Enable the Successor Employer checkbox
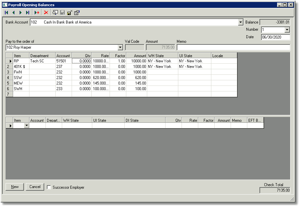 pyautogui.click(x=49, y=187)
